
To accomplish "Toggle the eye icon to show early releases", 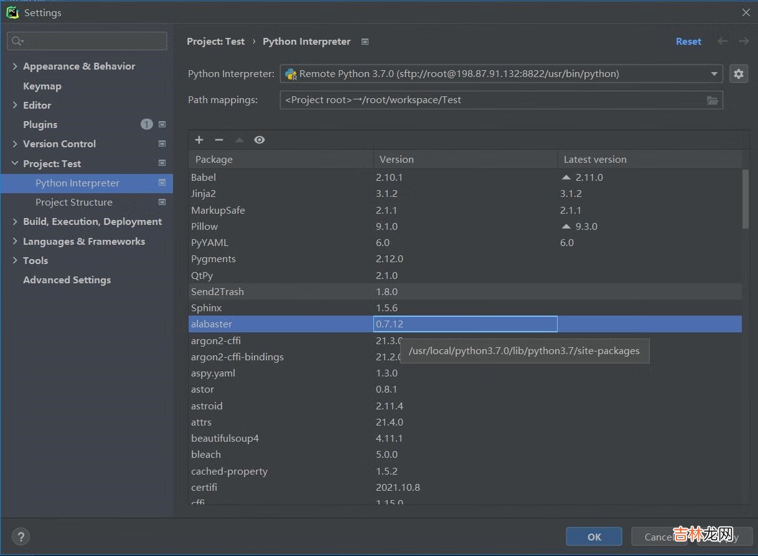I will [x=260, y=140].
